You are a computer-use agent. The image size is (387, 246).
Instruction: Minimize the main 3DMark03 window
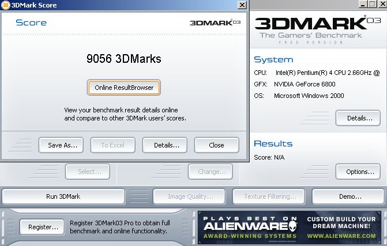tap(363, 4)
